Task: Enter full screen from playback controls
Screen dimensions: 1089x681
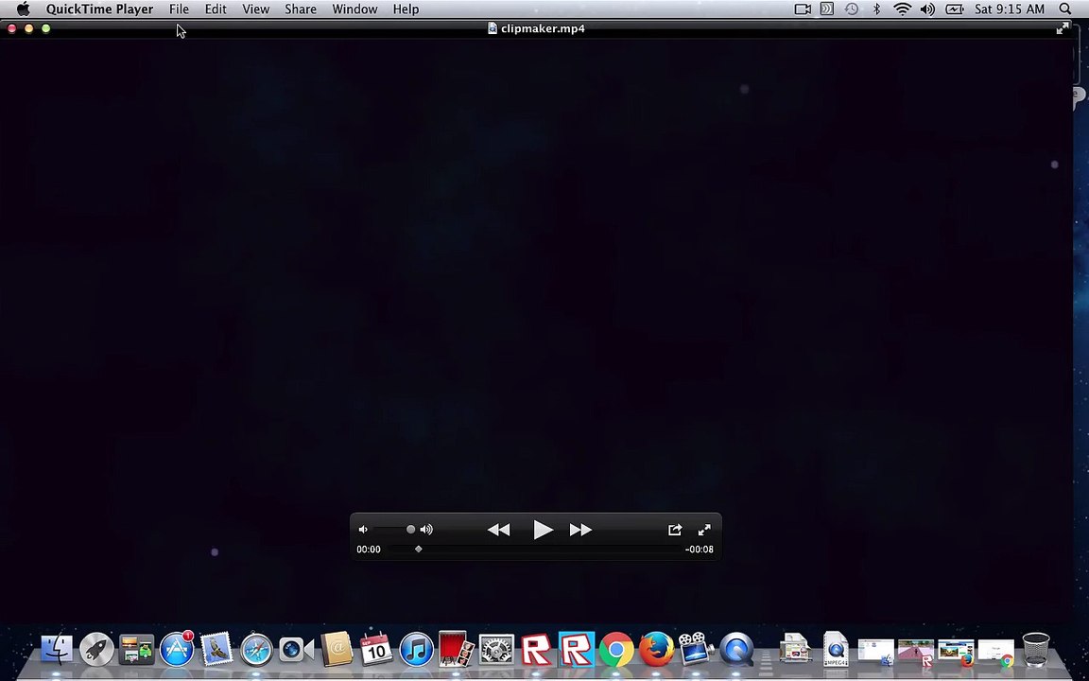Action: coord(704,530)
